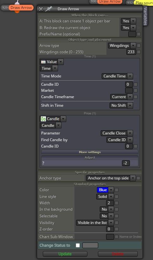
Task: Click the red Delete button
Action: pos(118,254)
